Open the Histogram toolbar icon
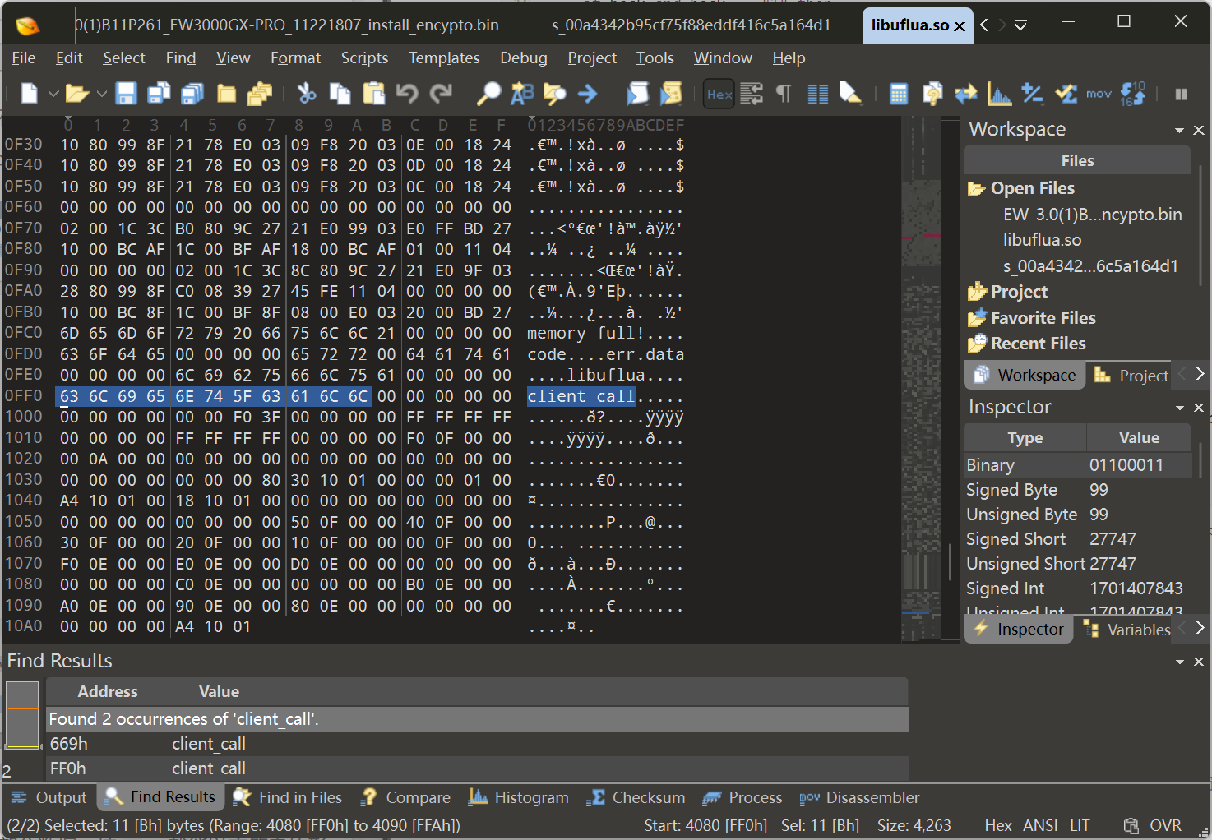1212x840 pixels. point(999,94)
